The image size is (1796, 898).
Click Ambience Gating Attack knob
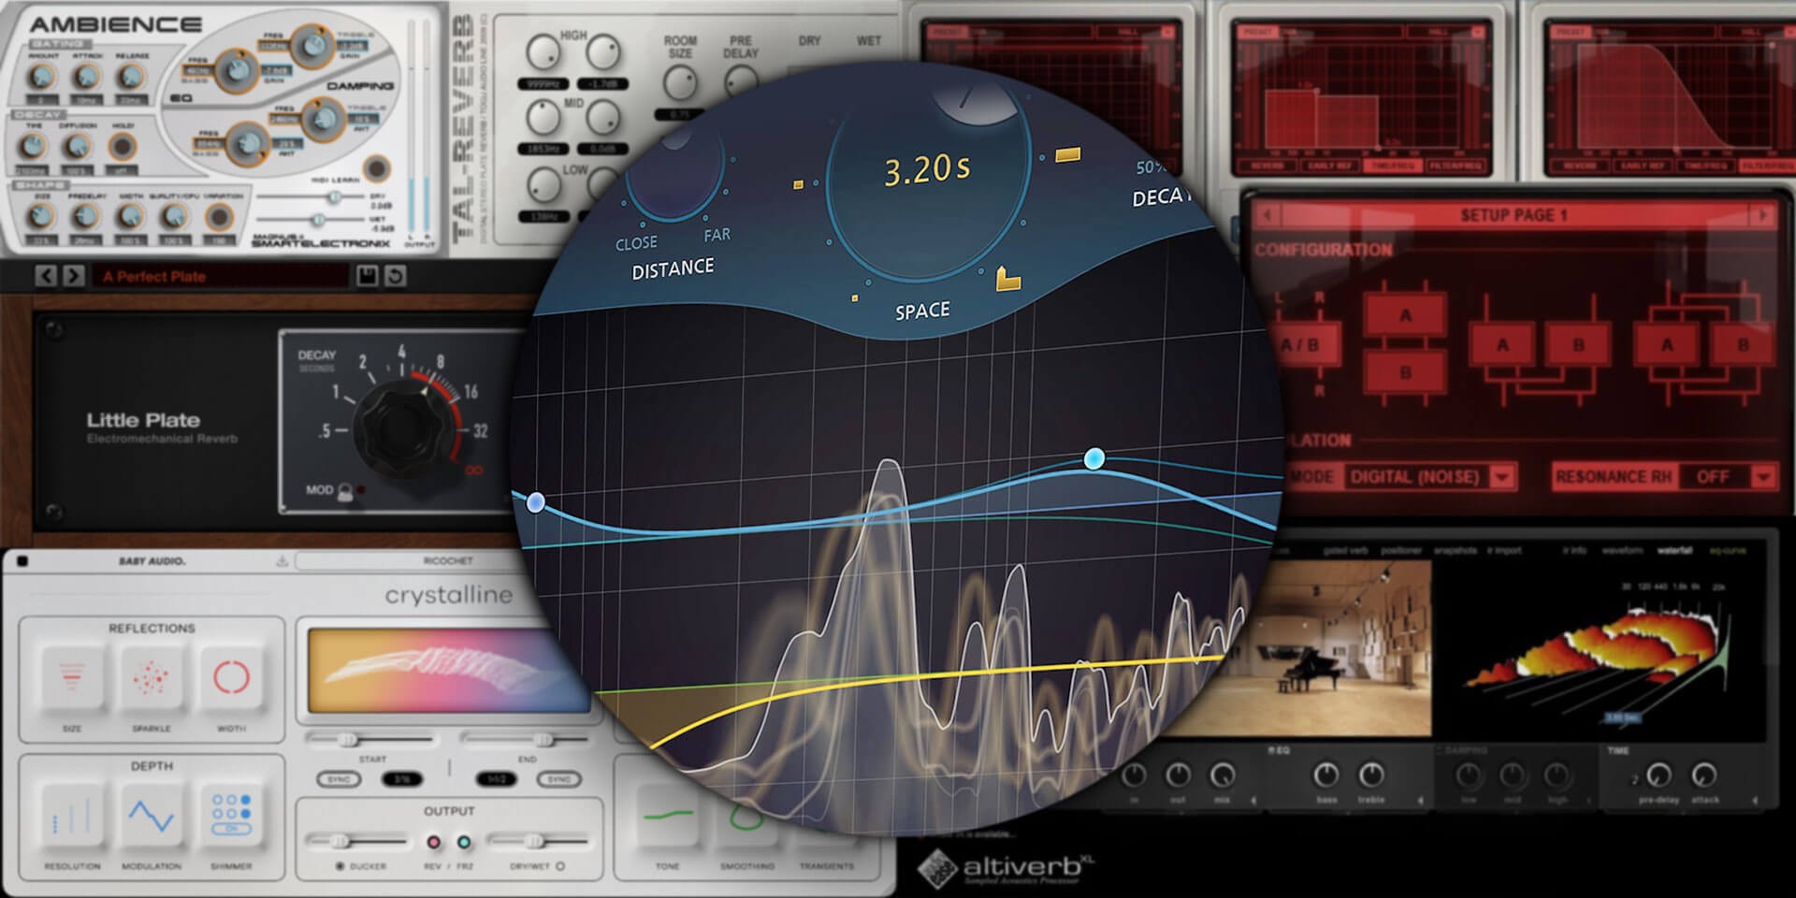(x=86, y=78)
